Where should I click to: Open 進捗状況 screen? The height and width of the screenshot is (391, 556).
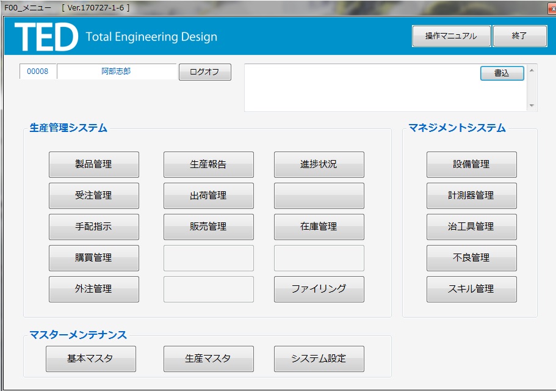click(x=319, y=164)
